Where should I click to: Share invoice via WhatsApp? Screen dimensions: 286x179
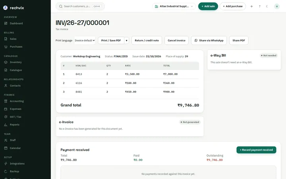209,41
